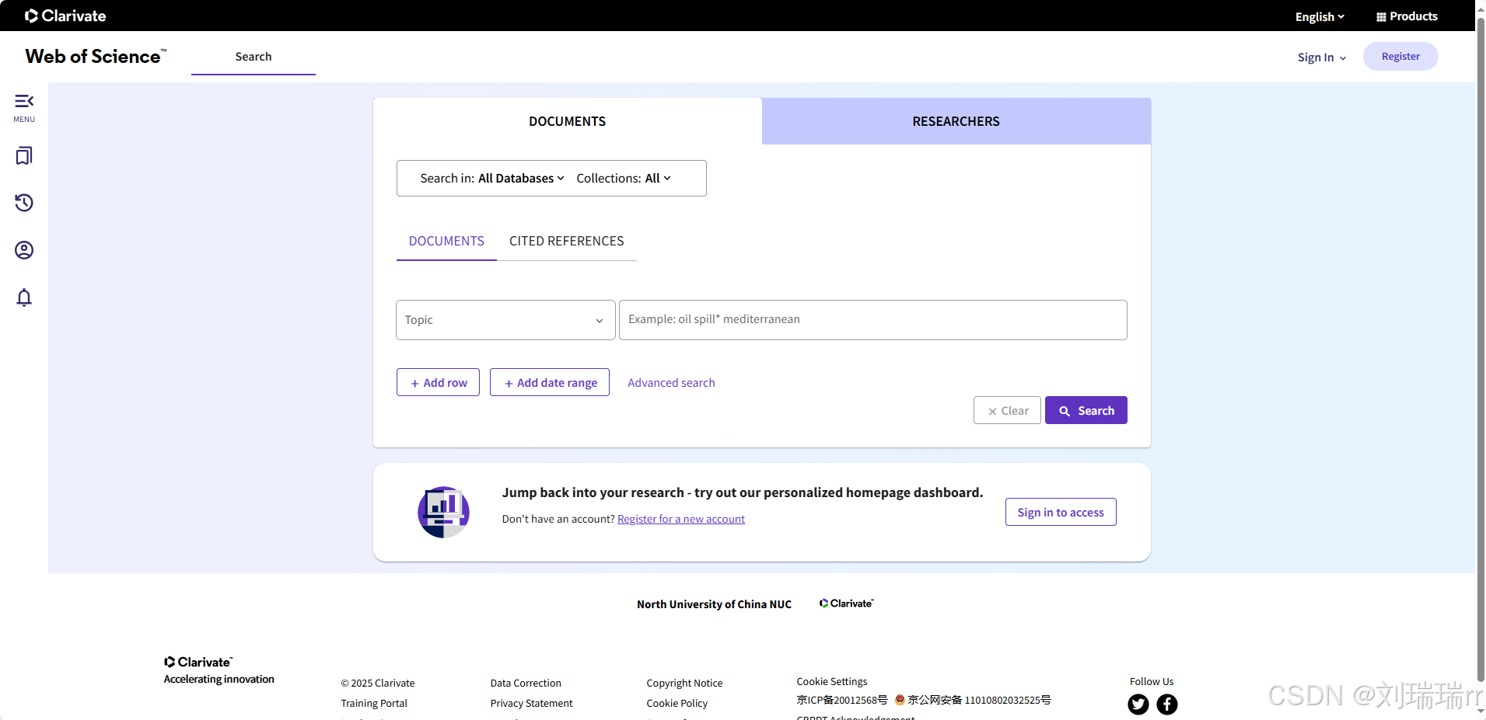Click the page vertical scrollbar

(x=1481, y=350)
